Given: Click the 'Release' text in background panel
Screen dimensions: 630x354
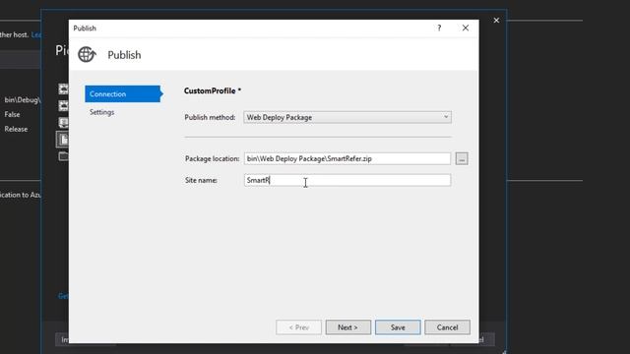Looking at the screenshot, I should pos(16,129).
